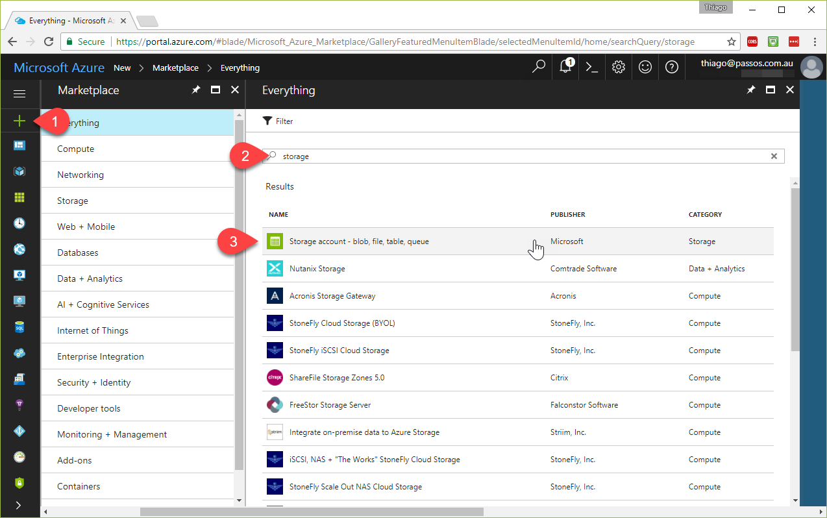Open portal settings gear
Image resolution: width=827 pixels, height=518 pixels.
(619, 67)
